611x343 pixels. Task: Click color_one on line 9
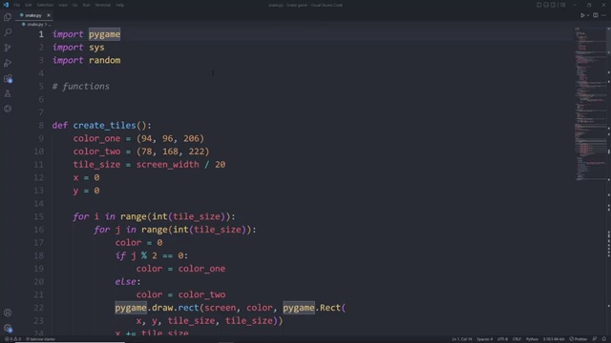(x=96, y=138)
